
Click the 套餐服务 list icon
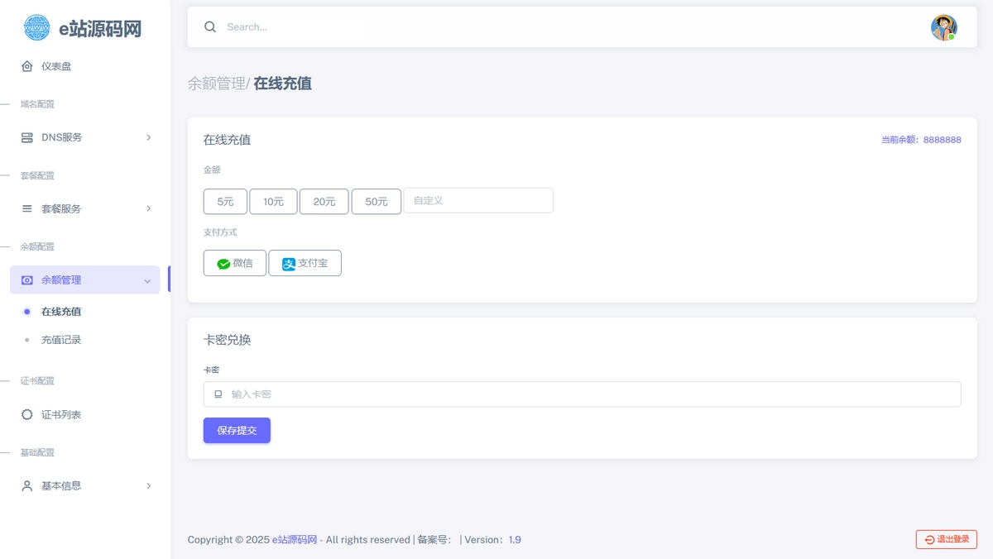tap(27, 209)
